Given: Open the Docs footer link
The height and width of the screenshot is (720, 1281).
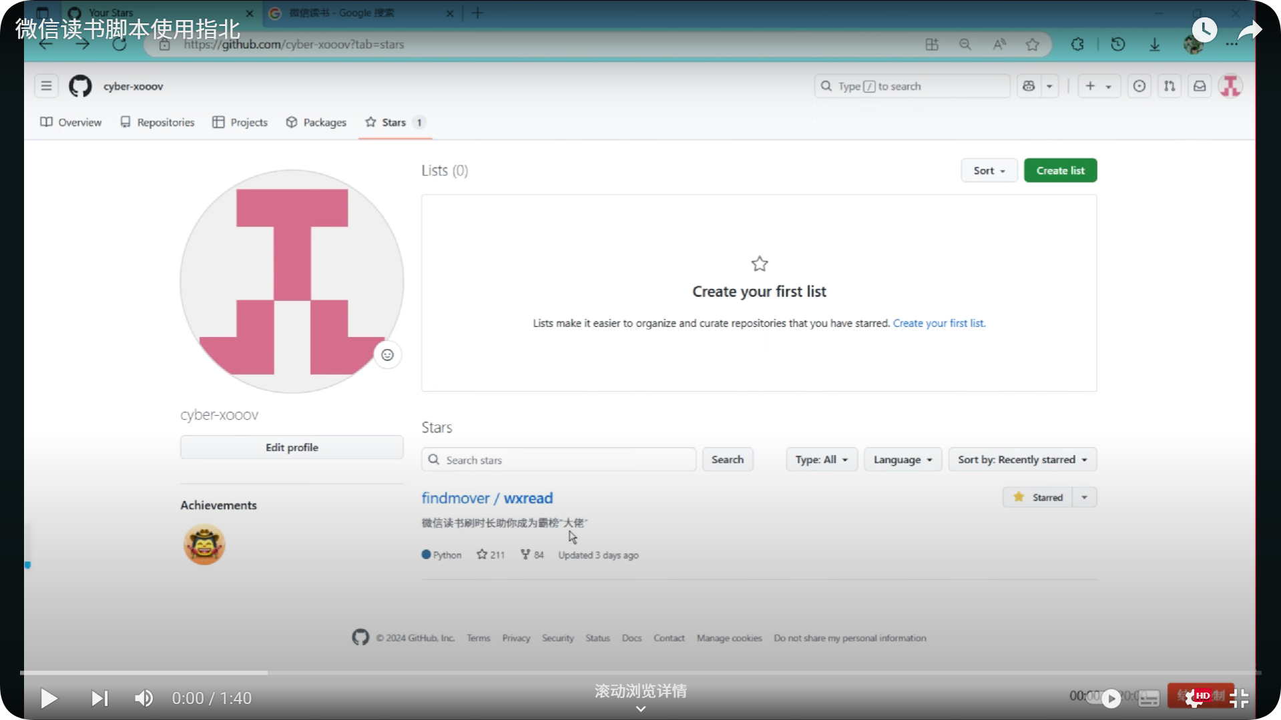Looking at the screenshot, I should click(632, 639).
